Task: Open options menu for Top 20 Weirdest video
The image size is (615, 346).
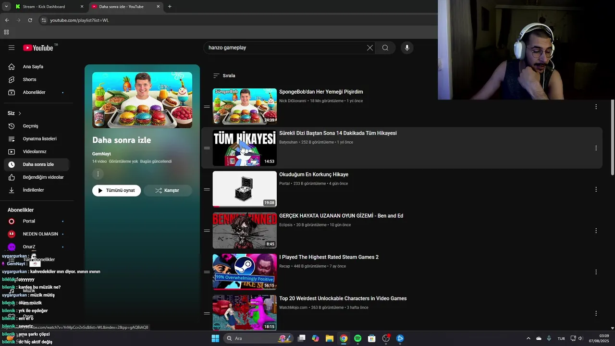Action: 596,313
